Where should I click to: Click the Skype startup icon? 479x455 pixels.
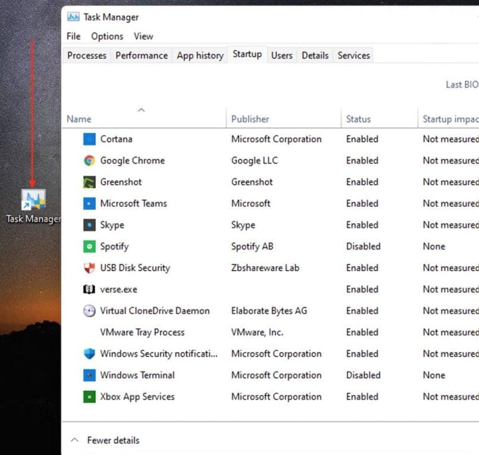(89, 225)
